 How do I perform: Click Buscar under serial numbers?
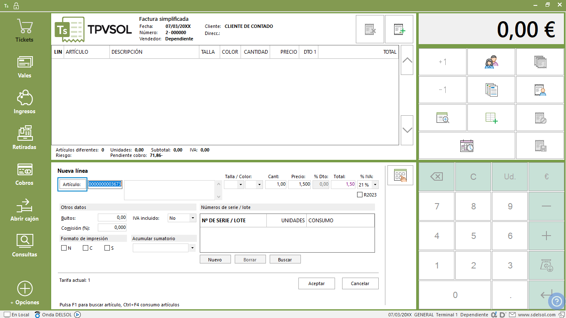point(285,259)
